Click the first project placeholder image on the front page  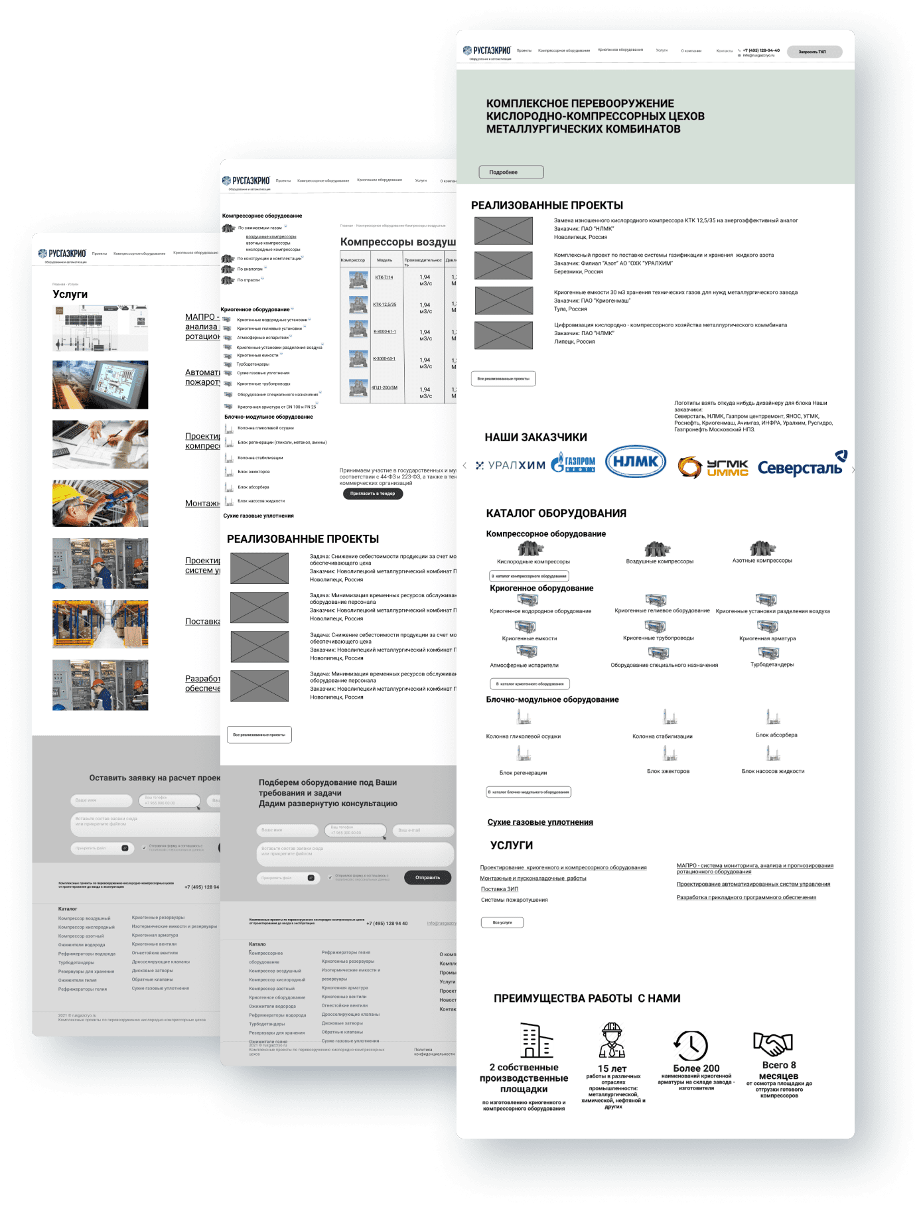click(x=504, y=230)
